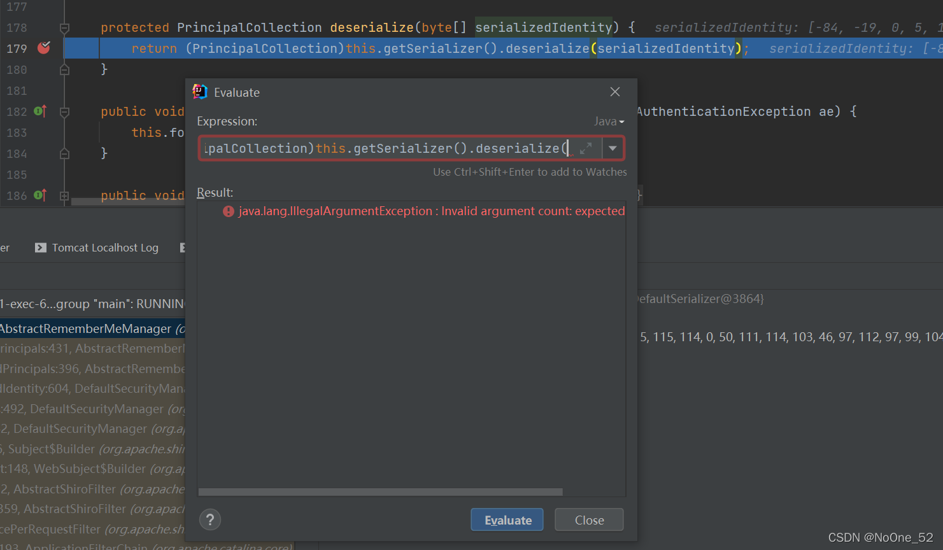
Task: Click the Evaluate button
Action: pyautogui.click(x=507, y=519)
